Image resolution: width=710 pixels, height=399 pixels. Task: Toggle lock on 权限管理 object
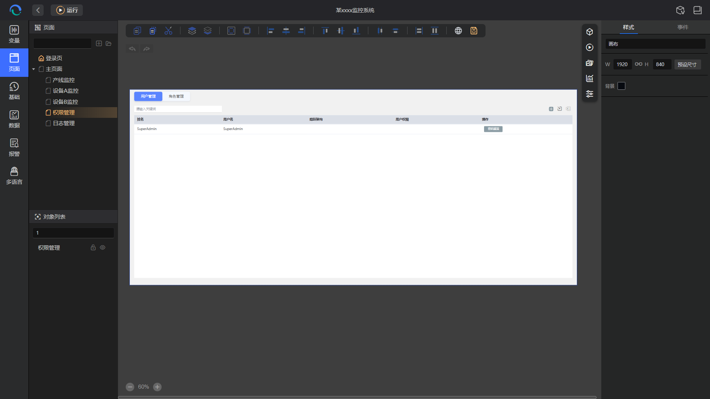tap(93, 248)
